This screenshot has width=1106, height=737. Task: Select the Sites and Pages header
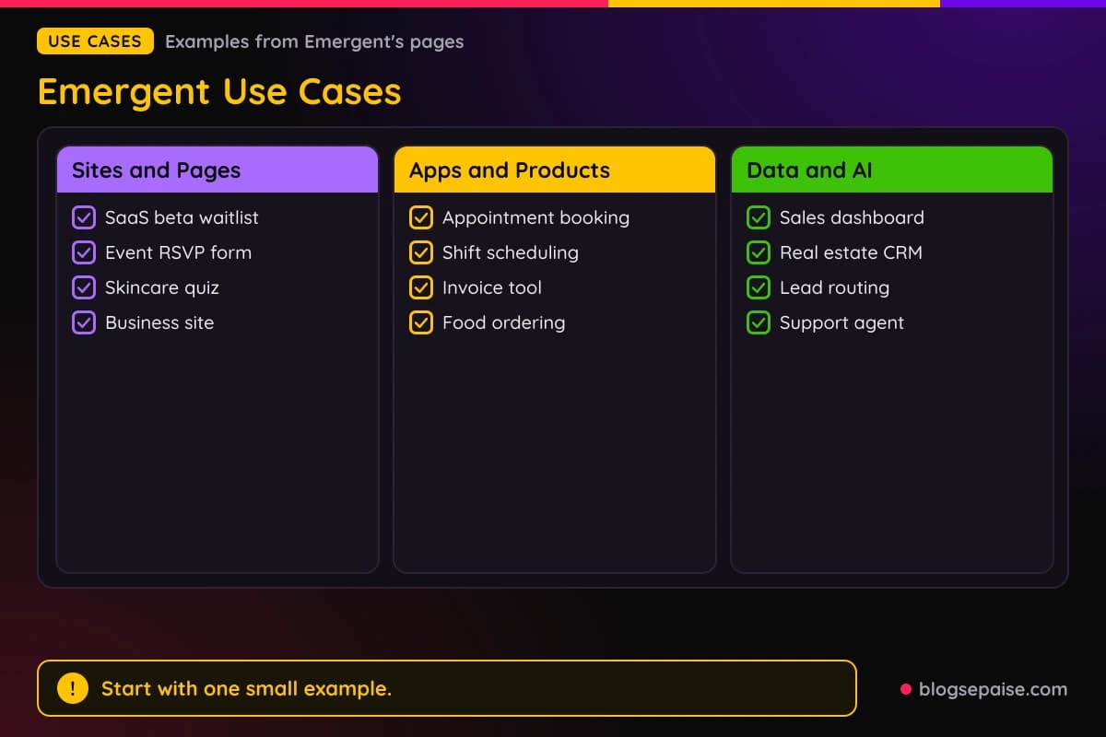coord(218,170)
